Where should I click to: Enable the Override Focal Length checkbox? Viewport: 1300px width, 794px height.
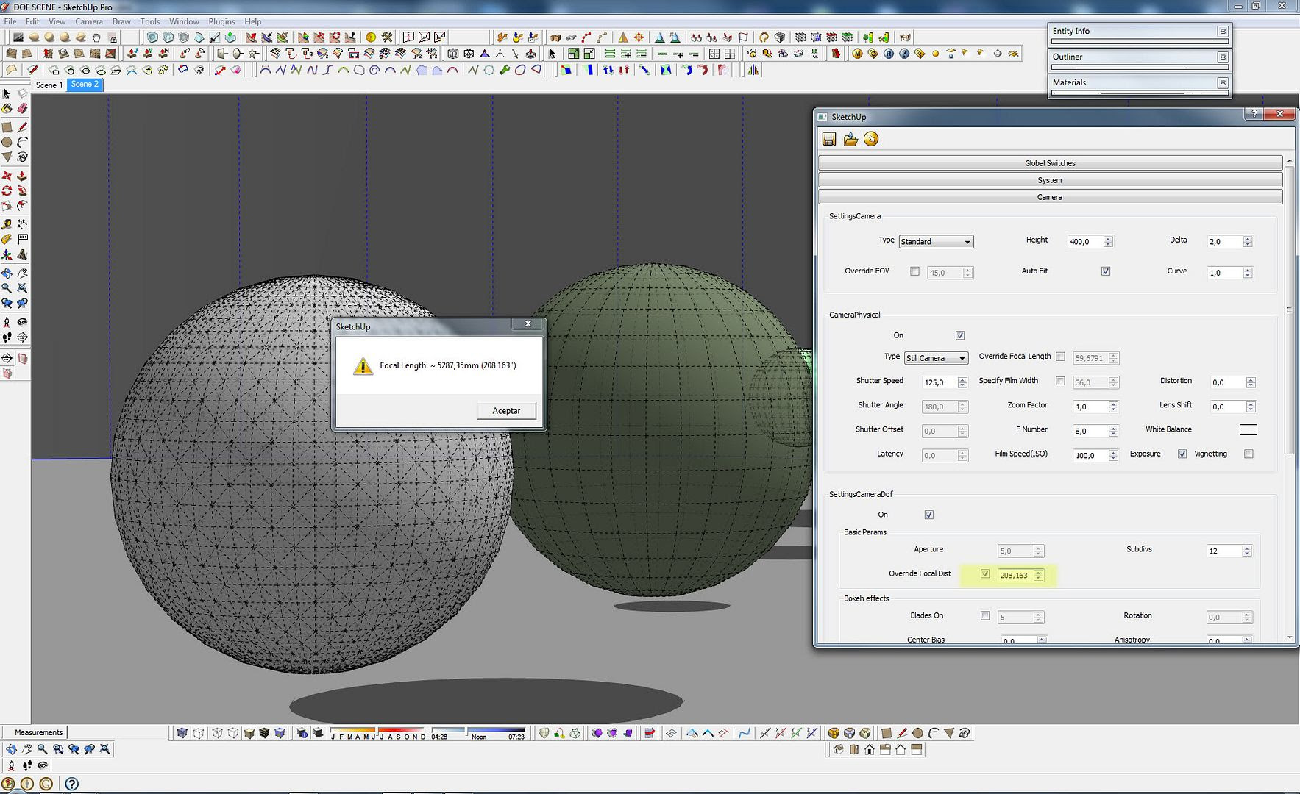tap(1060, 357)
